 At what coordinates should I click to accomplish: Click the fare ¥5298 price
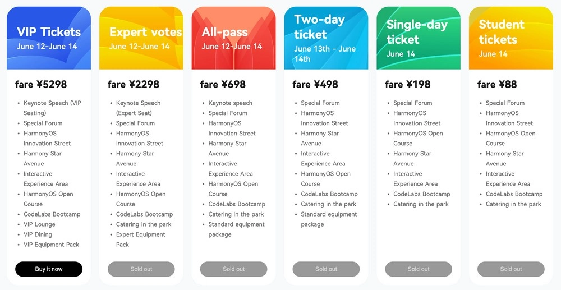click(x=41, y=84)
